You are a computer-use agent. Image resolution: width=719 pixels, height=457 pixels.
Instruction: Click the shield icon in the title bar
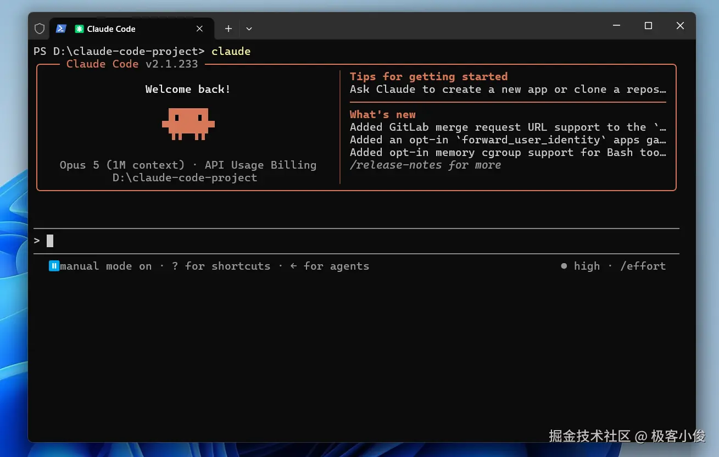click(40, 29)
